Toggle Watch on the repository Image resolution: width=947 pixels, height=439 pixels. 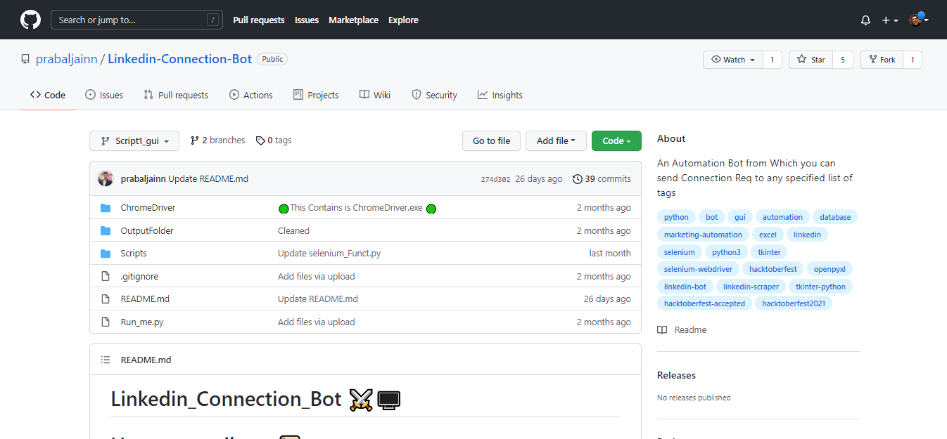coord(733,60)
